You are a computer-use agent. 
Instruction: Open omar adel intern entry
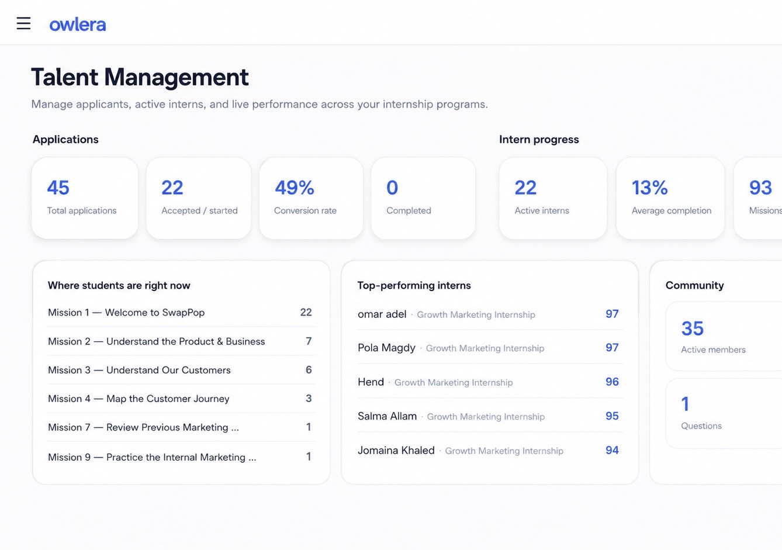[x=490, y=314]
